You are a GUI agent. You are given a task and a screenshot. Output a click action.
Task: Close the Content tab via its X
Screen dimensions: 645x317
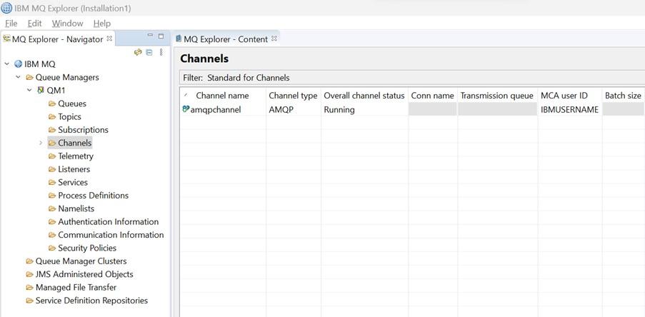pos(274,39)
